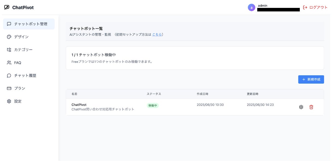Click the カテゴリー tree icon
Viewport: 332px width, 163px height.
coord(9,50)
